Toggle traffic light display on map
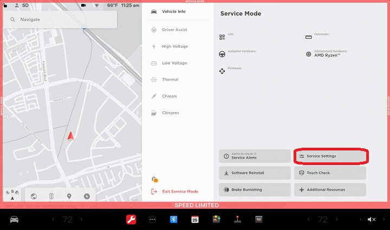The width and height of the screenshot is (390, 230). pyautogui.click(x=51, y=196)
